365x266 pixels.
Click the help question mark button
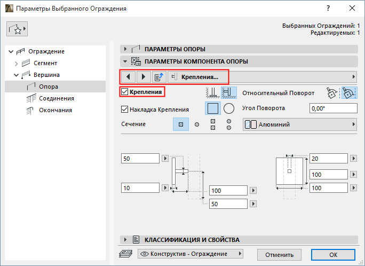[328, 9]
